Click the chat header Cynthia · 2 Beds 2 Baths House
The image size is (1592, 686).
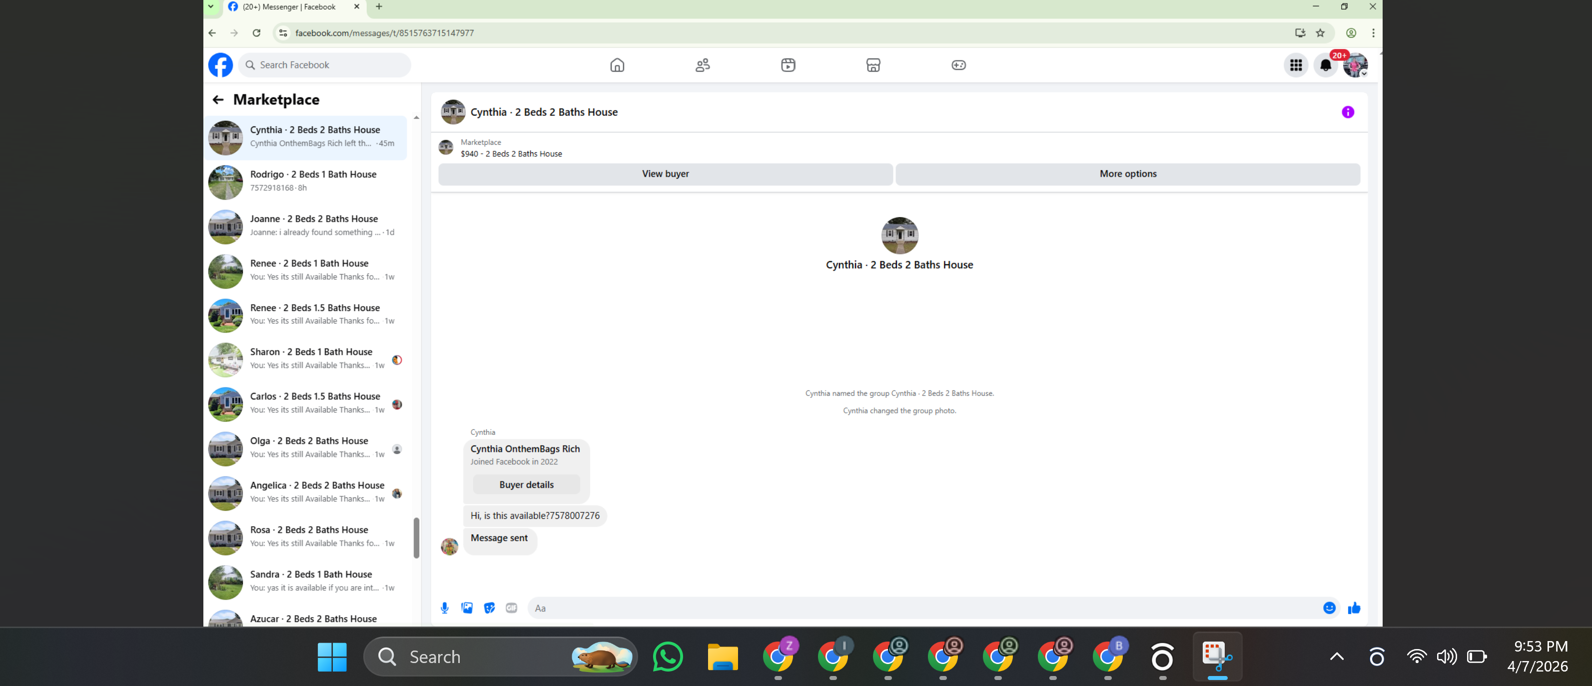(544, 112)
